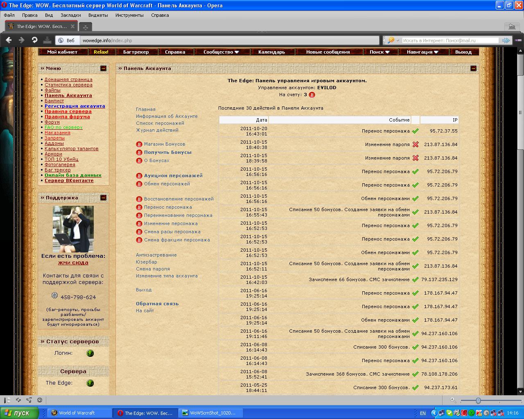Click the Антизастревание link
524x419 pixels.
156,255
